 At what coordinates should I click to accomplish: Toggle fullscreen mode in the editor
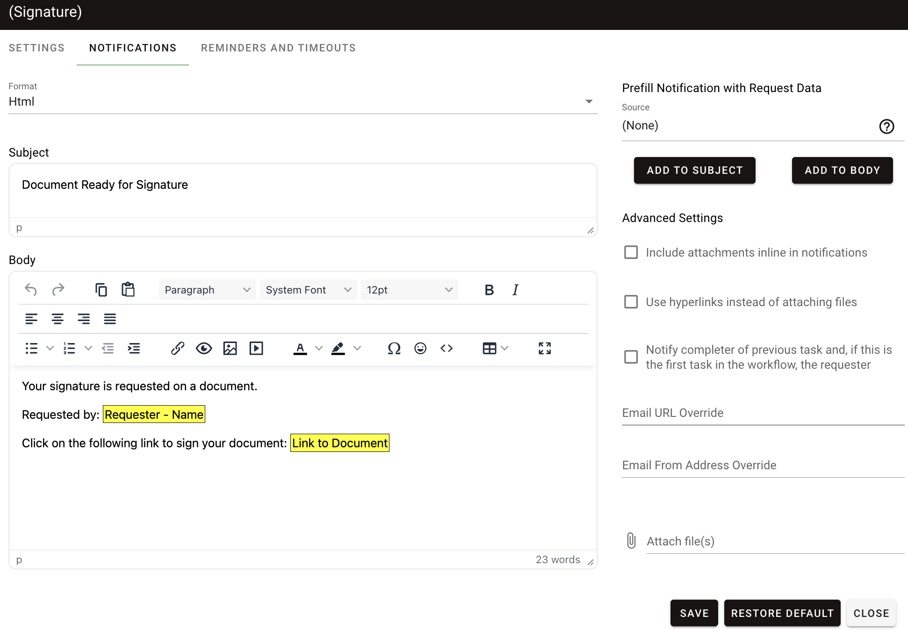click(x=544, y=348)
